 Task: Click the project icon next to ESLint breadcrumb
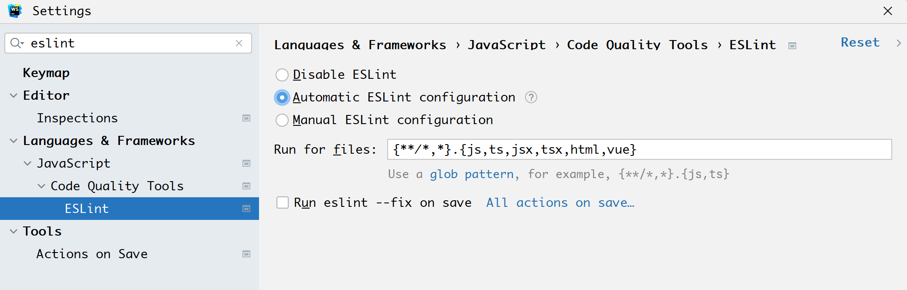click(792, 46)
